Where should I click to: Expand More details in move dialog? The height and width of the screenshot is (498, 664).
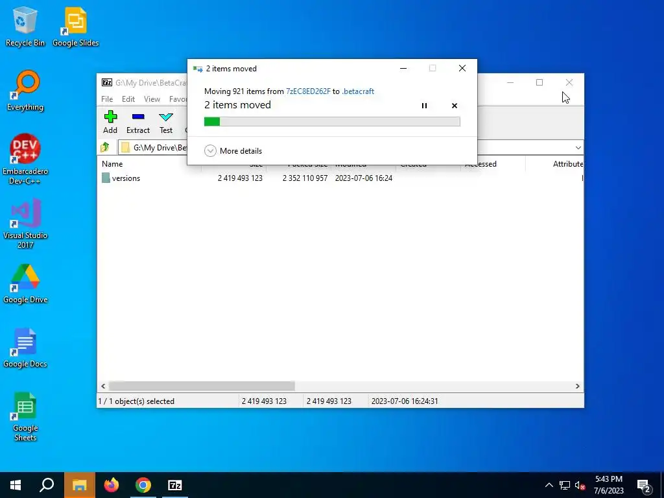pyautogui.click(x=233, y=150)
